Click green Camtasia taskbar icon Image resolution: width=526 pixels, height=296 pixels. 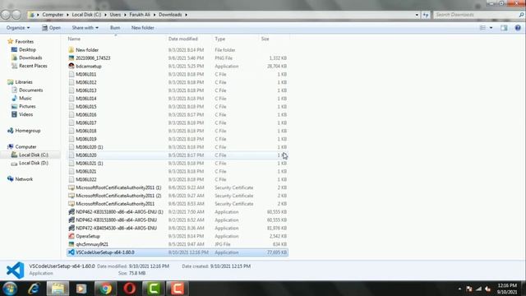(154, 289)
